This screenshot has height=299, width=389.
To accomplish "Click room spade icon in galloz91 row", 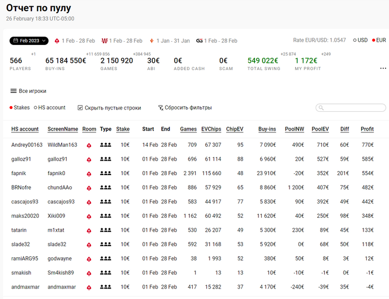I will point(89,160).
